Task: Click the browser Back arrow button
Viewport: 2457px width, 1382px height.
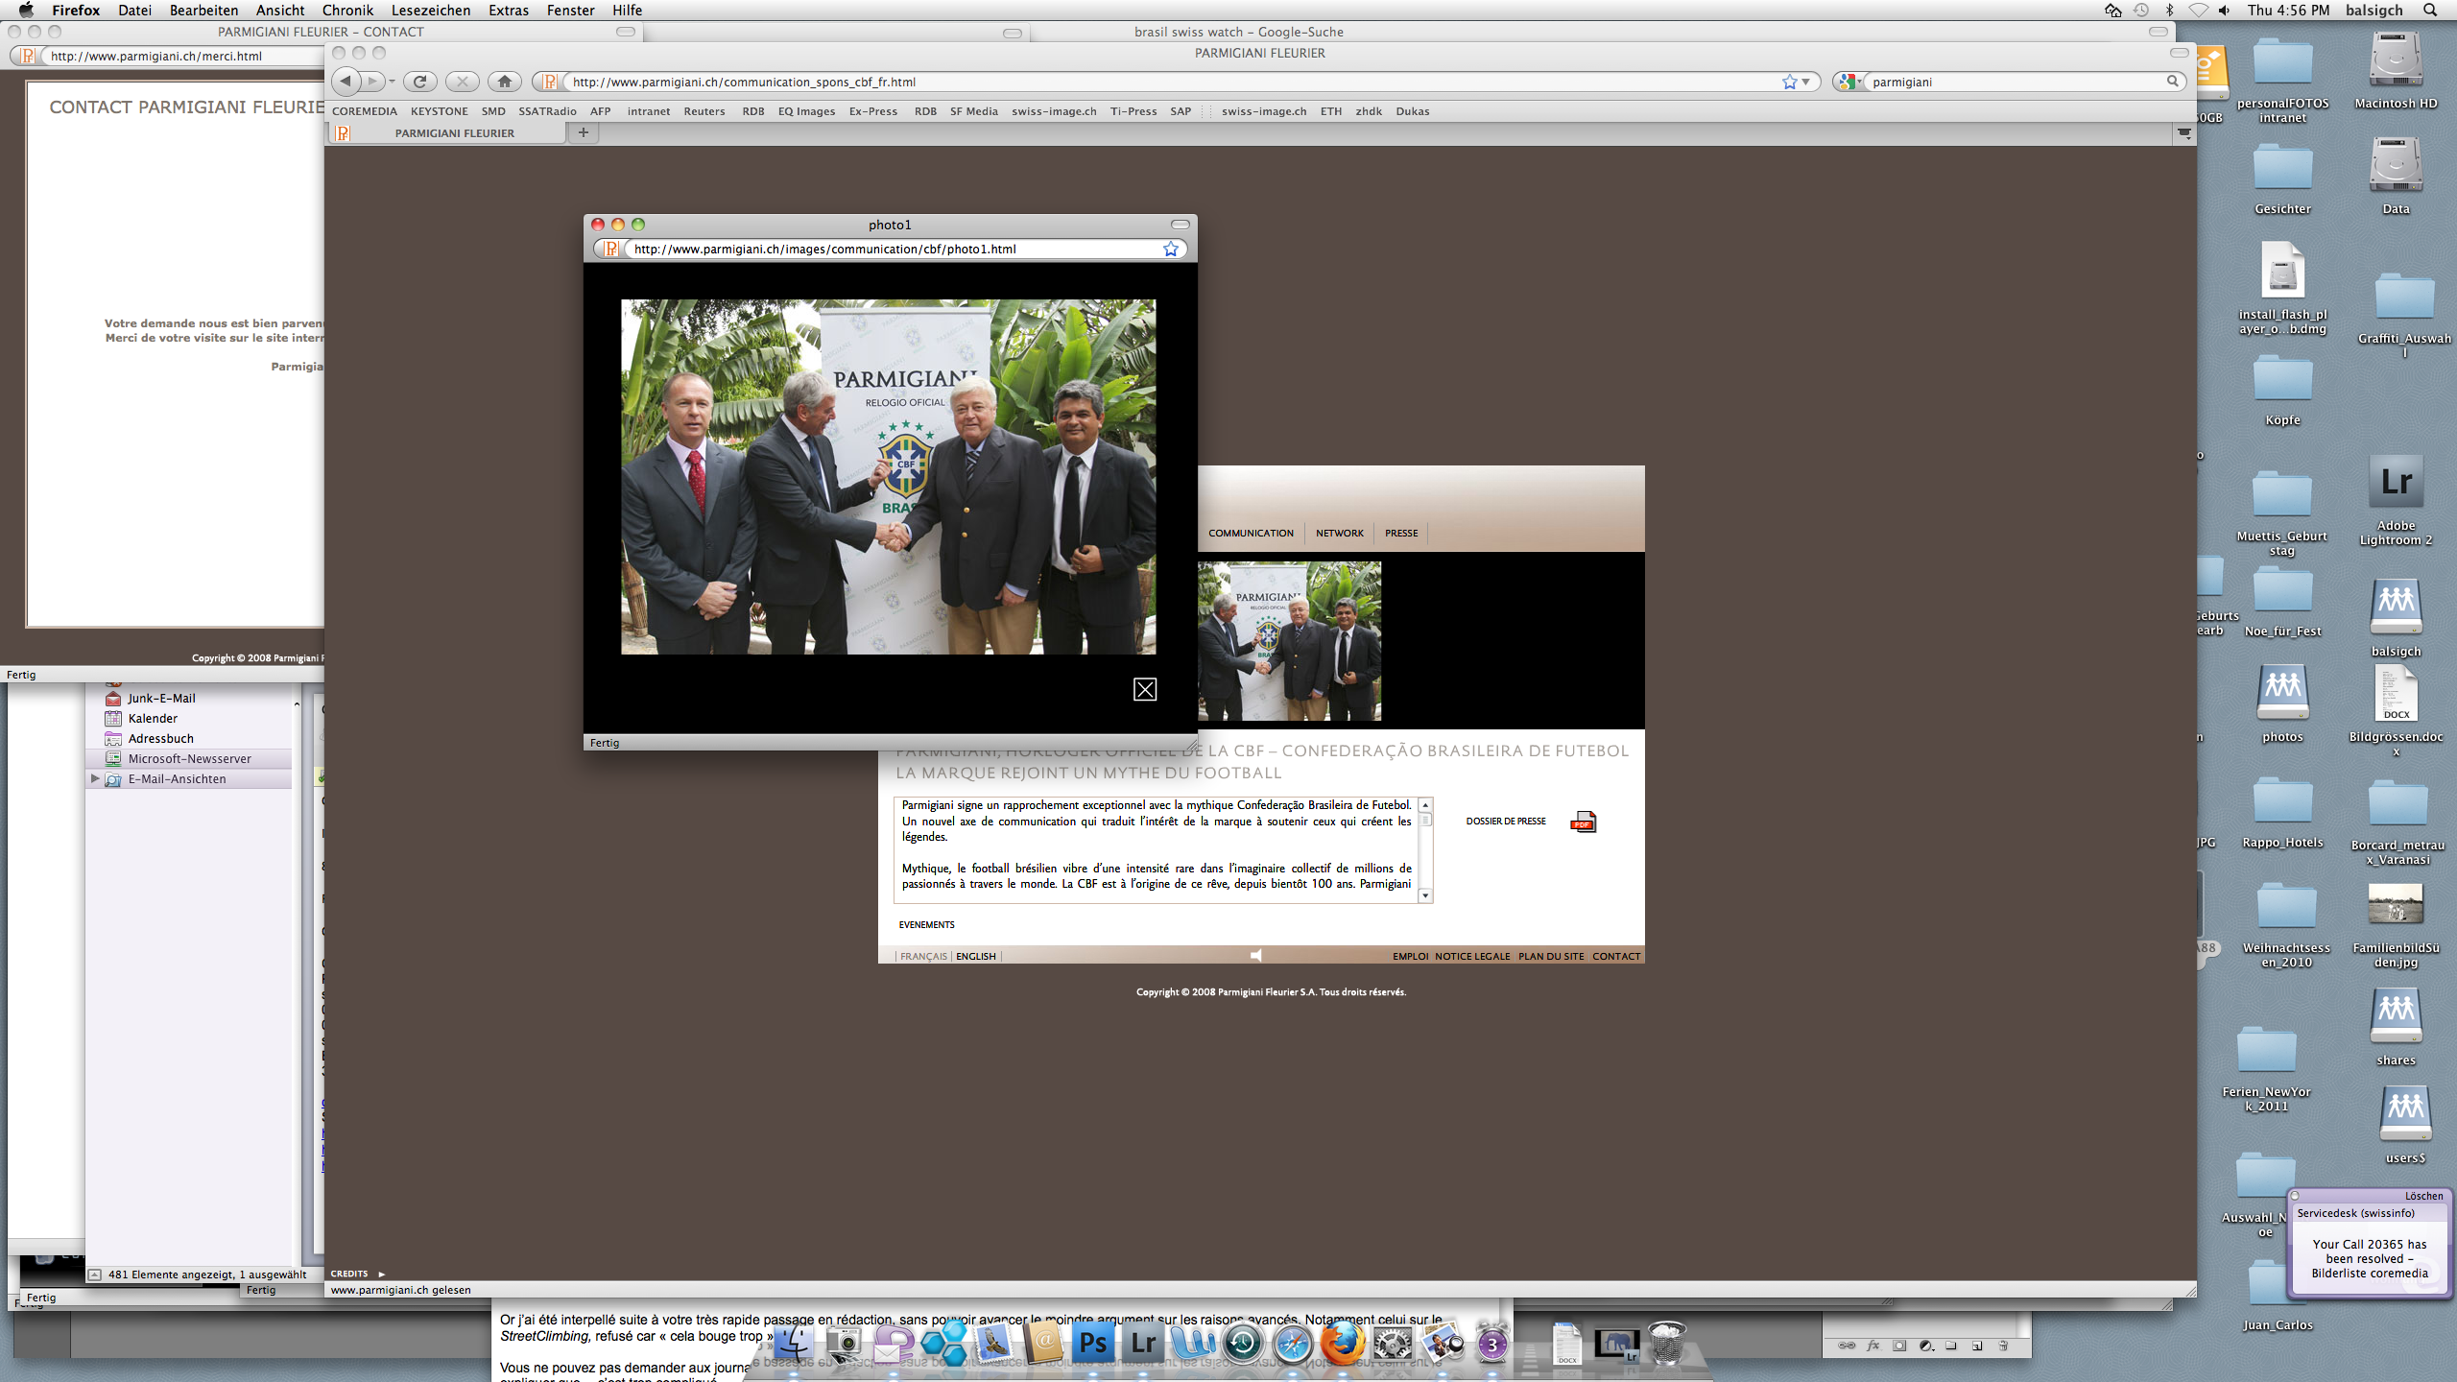Action: coord(346,82)
